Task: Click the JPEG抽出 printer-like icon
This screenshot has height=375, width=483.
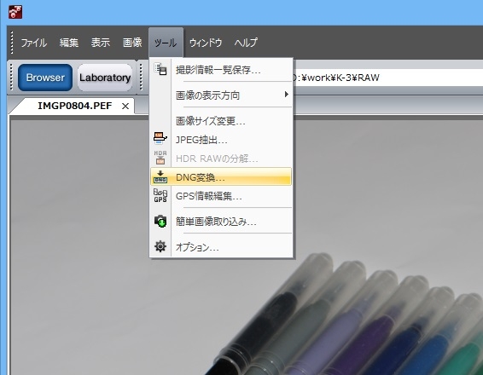Action: (x=160, y=138)
